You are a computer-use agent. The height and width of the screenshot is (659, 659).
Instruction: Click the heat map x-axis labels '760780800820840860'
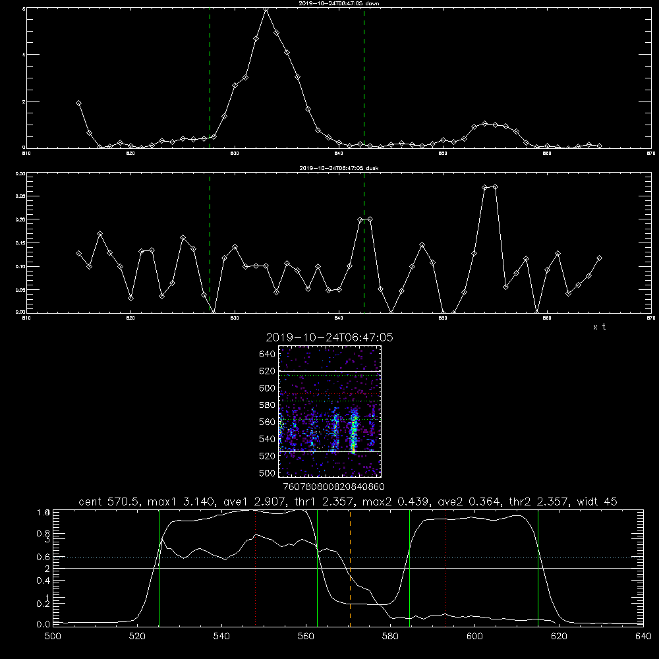333,486
